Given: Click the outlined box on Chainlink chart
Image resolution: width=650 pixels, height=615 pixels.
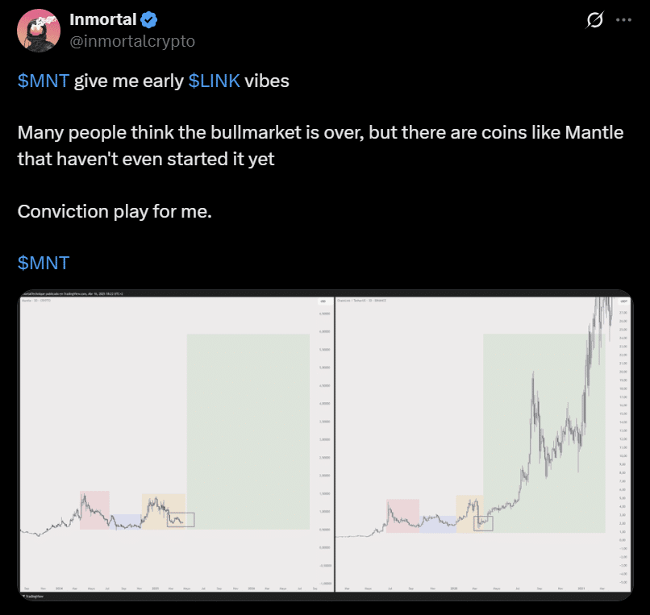Looking at the screenshot, I should (x=483, y=523).
